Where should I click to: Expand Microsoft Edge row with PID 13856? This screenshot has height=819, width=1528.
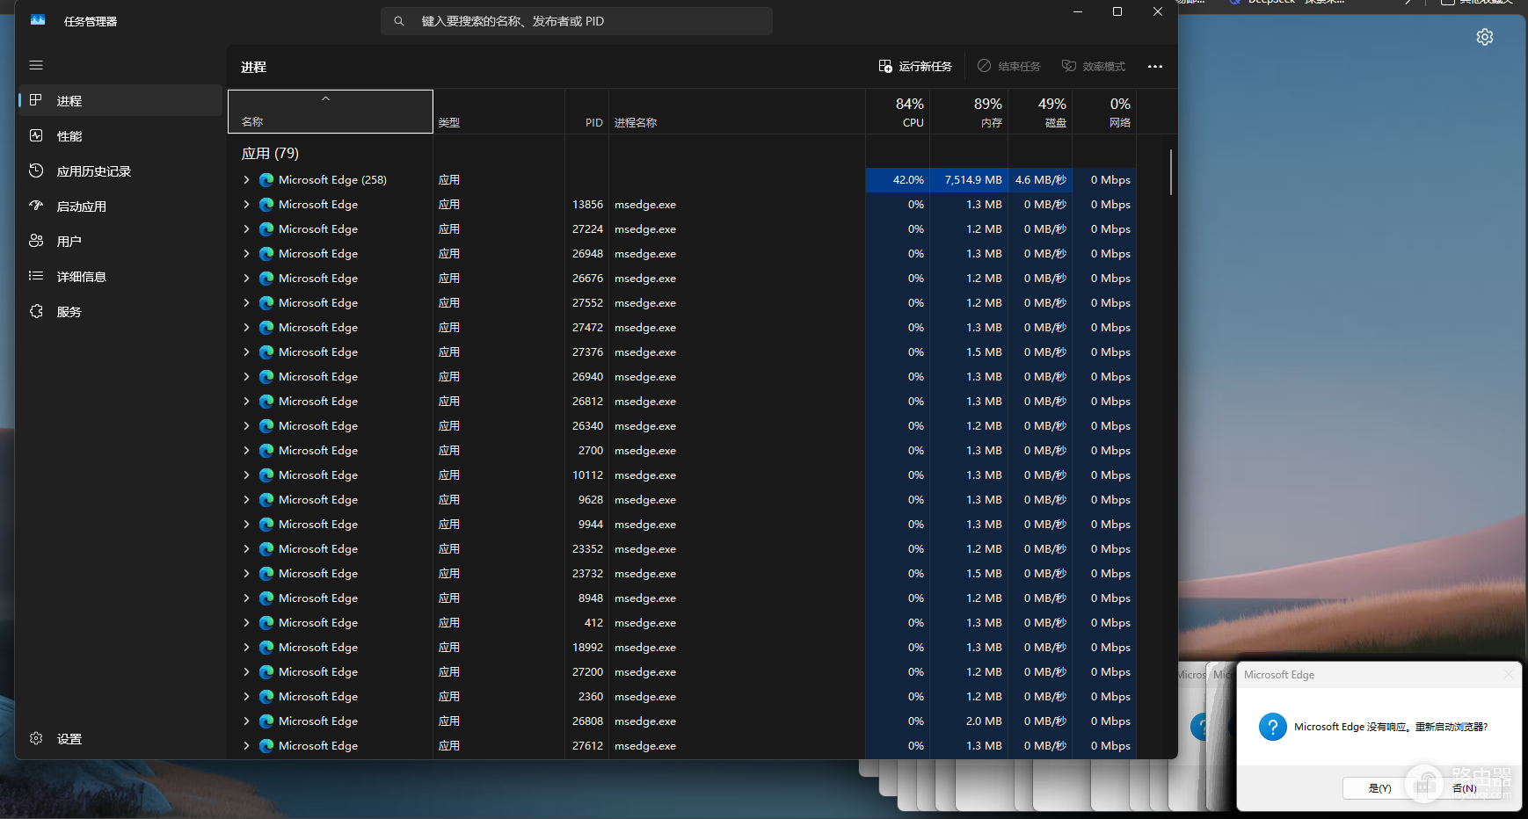point(246,204)
